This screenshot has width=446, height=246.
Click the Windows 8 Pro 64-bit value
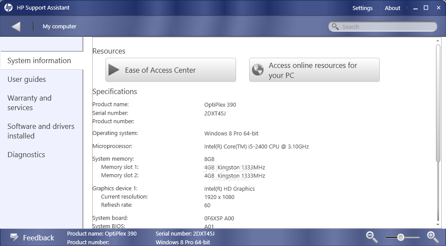(231, 133)
